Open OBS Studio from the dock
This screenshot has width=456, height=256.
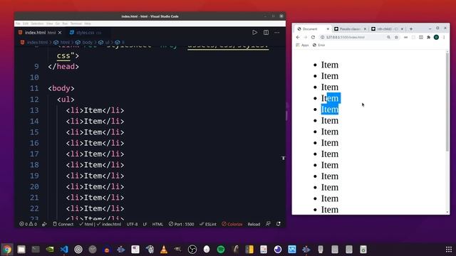[x=192, y=250]
